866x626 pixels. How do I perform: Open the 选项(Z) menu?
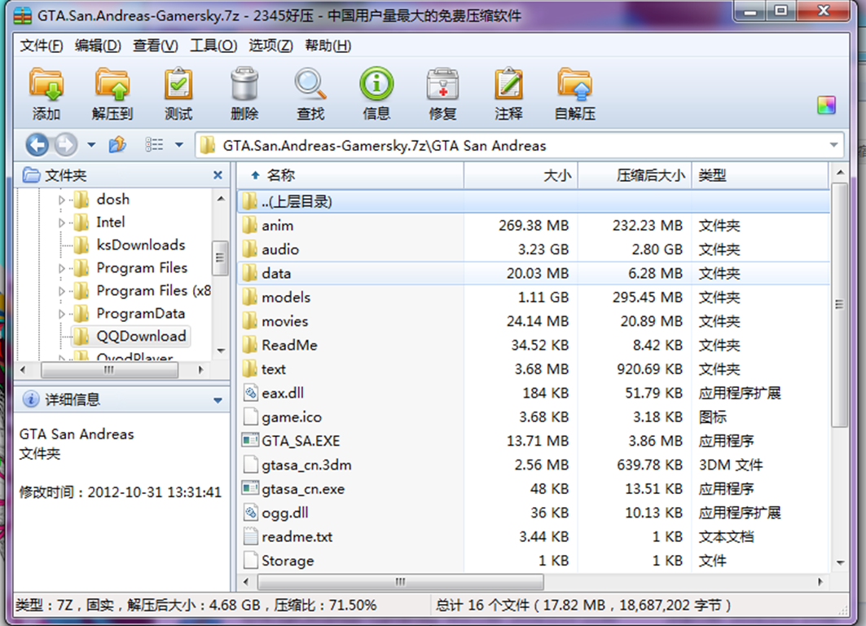tap(270, 46)
